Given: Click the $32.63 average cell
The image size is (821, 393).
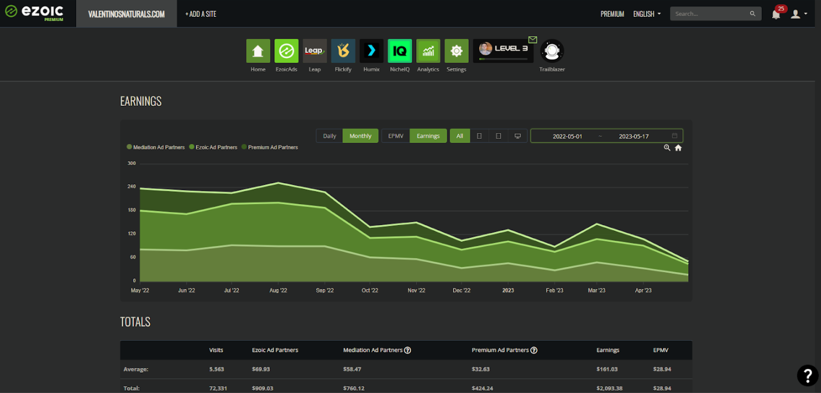Looking at the screenshot, I should click(x=481, y=369).
